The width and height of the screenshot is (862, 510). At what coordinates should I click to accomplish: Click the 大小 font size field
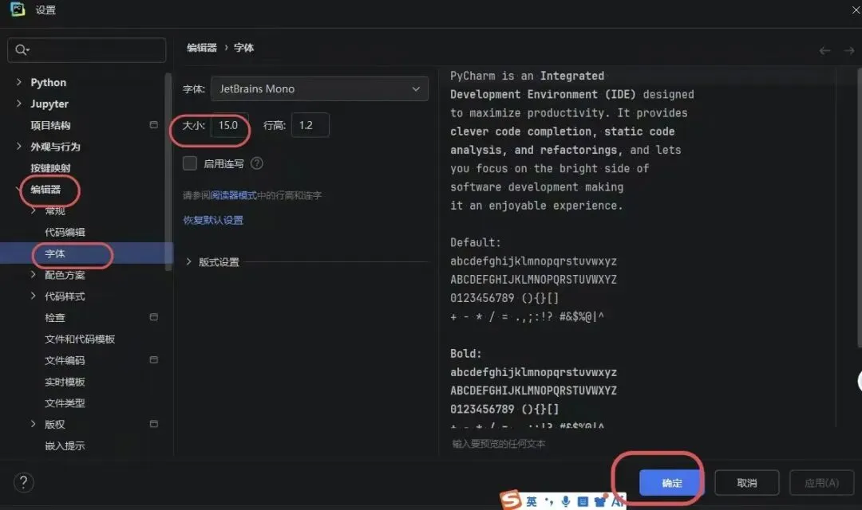point(230,125)
